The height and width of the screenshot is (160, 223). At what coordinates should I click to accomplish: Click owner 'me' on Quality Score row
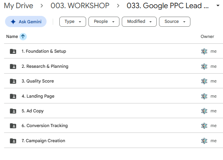point(213,81)
